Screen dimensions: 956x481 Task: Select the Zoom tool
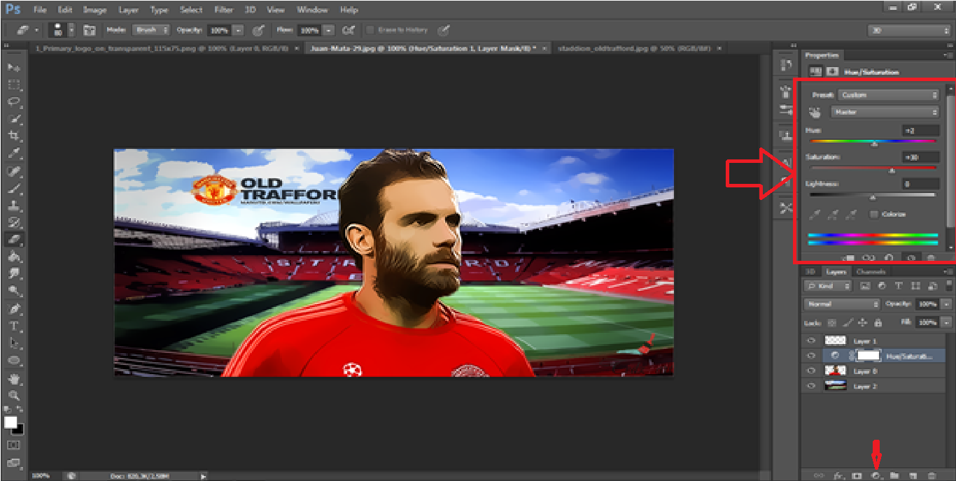coord(13,395)
